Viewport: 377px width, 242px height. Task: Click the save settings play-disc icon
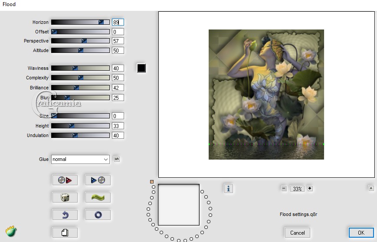coord(98,180)
